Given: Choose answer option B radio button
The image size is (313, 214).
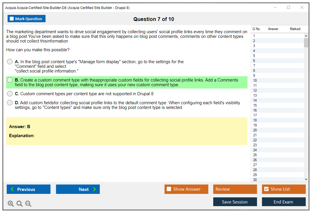Looking at the screenshot, I should 10,80.
